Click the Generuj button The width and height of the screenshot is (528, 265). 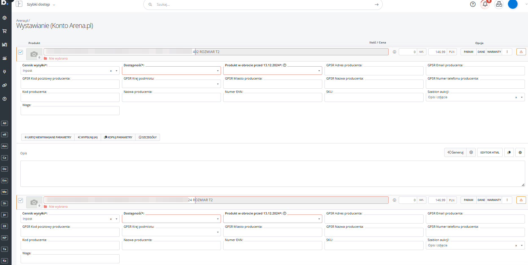click(x=455, y=152)
